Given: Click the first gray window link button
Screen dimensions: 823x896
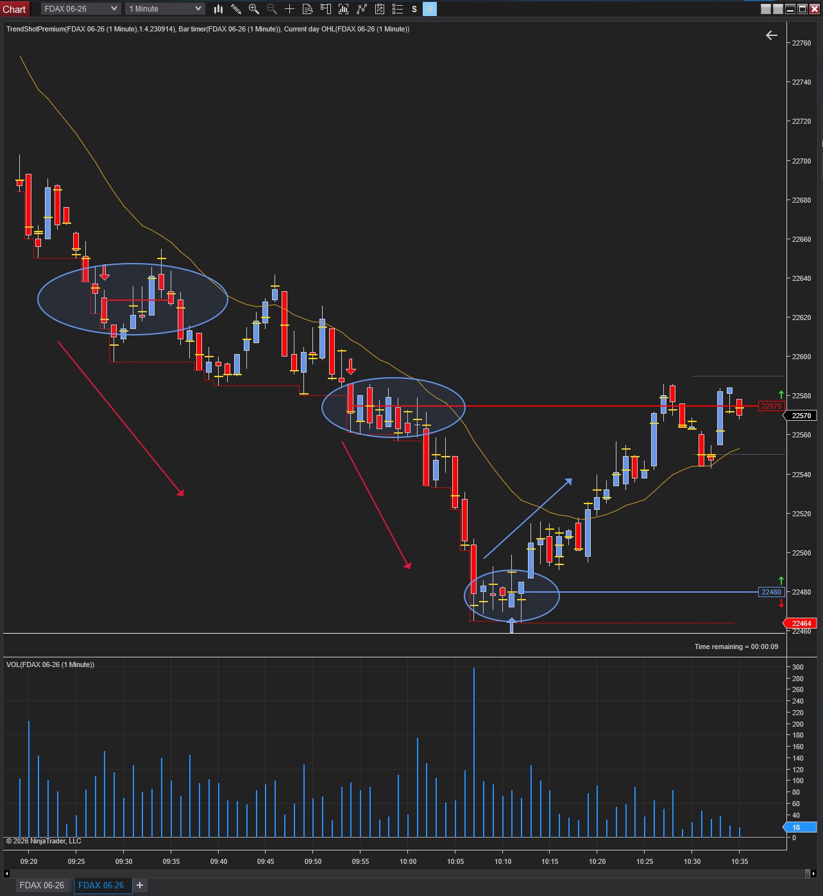Looking at the screenshot, I should point(766,9).
